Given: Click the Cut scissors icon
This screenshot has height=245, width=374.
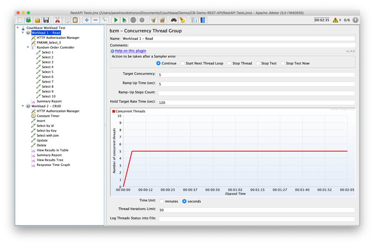Looking at the screenshot, I should coord(58,20).
